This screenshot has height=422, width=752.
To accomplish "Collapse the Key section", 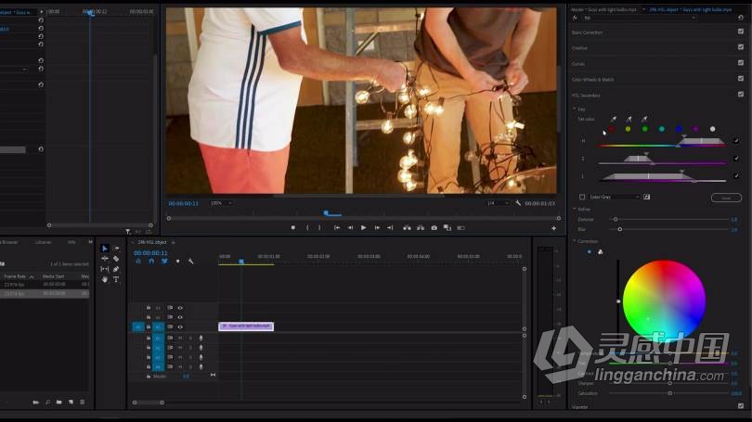I will click(x=575, y=109).
